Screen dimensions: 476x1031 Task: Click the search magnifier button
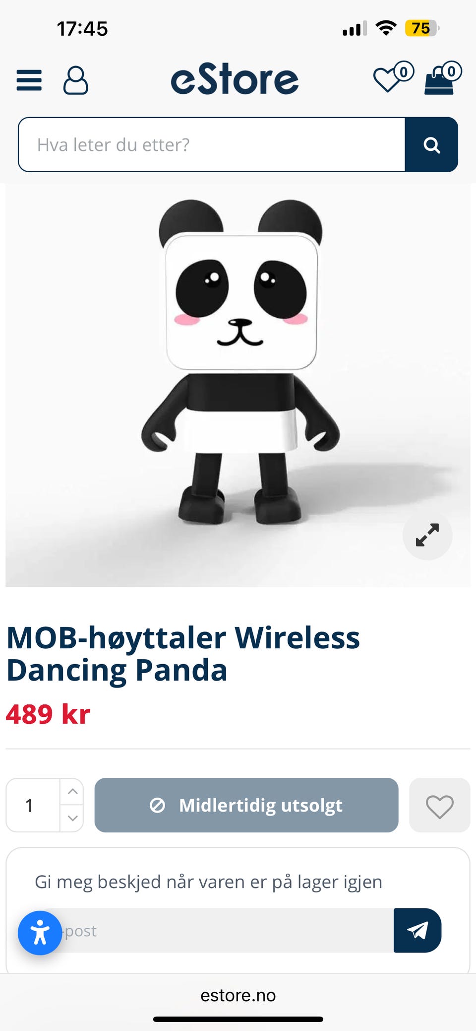431,145
